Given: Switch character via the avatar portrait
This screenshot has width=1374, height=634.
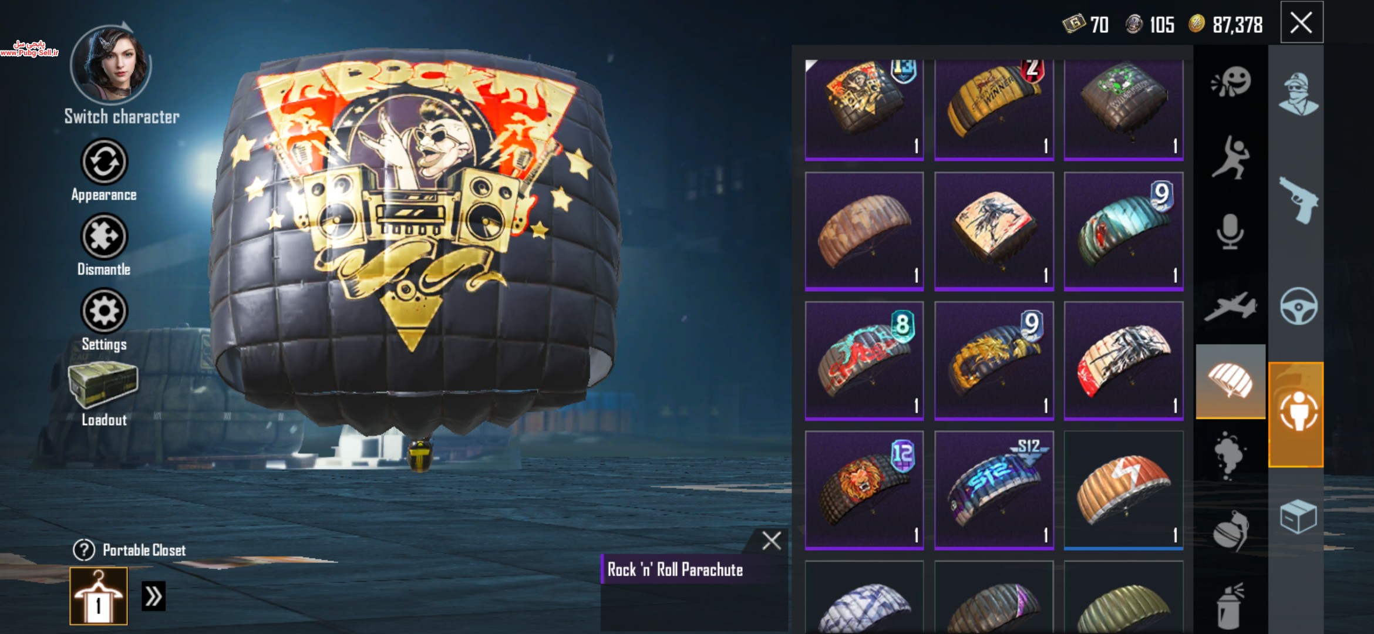Looking at the screenshot, I should click(x=110, y=65).
